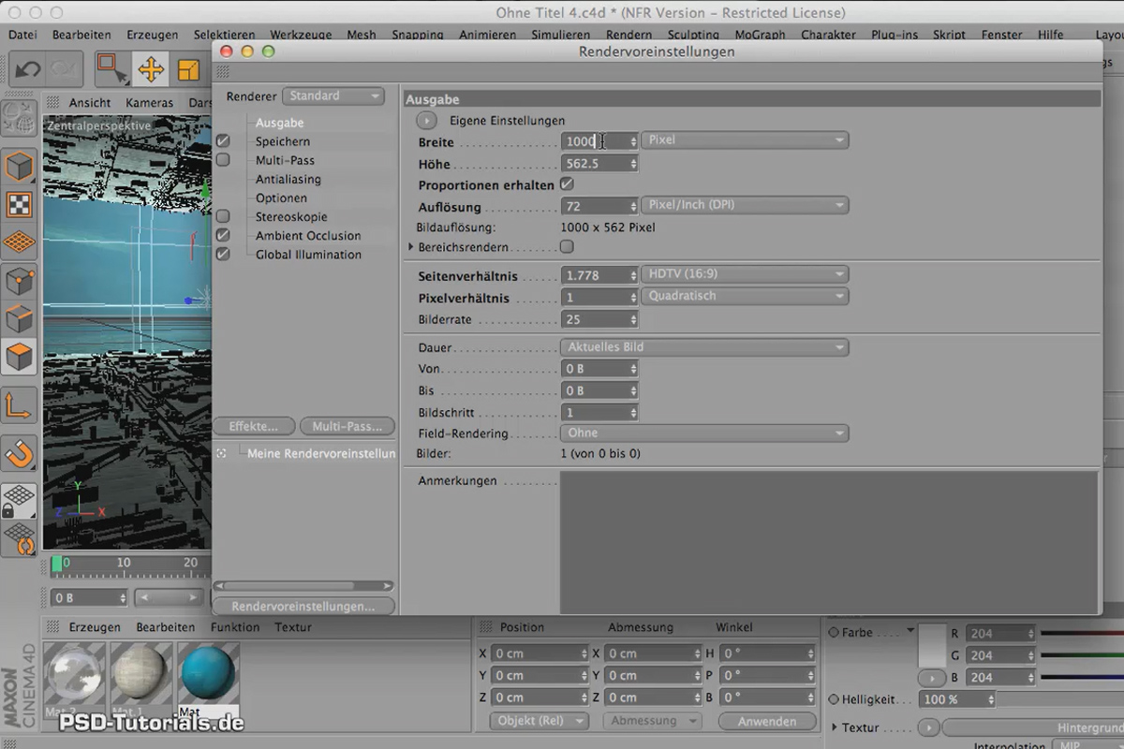Image resolution: width=1124 pixels, height=749 pixels.
Task: Click the Redo arrow icon
Action: tap(64, 69)
